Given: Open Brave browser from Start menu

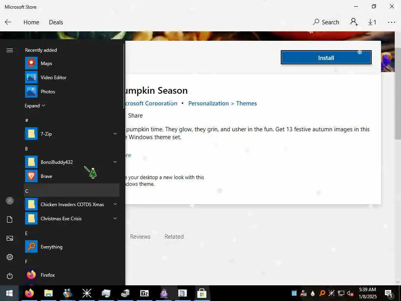Looking at the screenshot, I should (x=72, y=176).
